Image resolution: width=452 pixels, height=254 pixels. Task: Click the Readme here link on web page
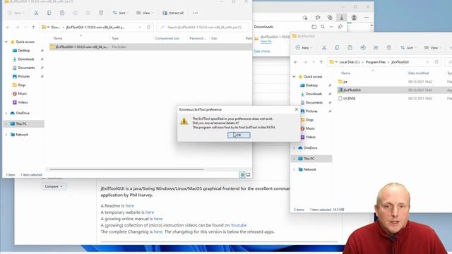130,205
